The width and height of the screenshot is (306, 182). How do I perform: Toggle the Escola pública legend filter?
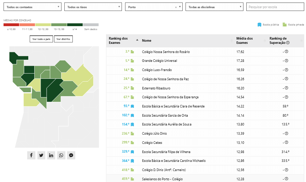[x=268, y=25]
